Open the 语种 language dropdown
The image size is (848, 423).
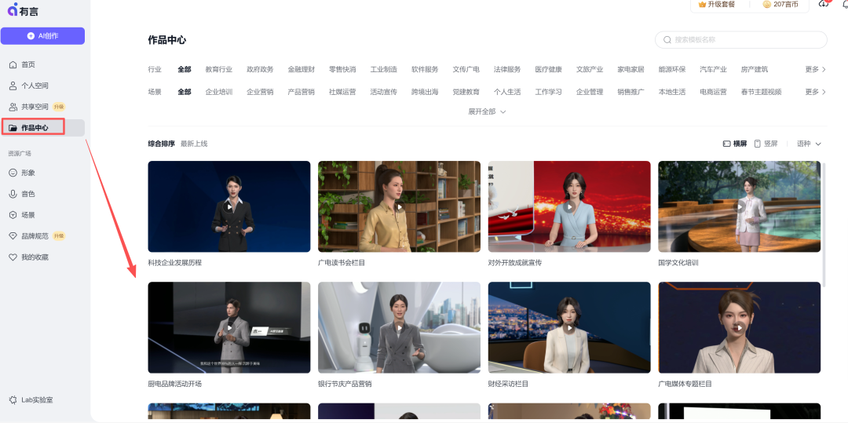809,144
